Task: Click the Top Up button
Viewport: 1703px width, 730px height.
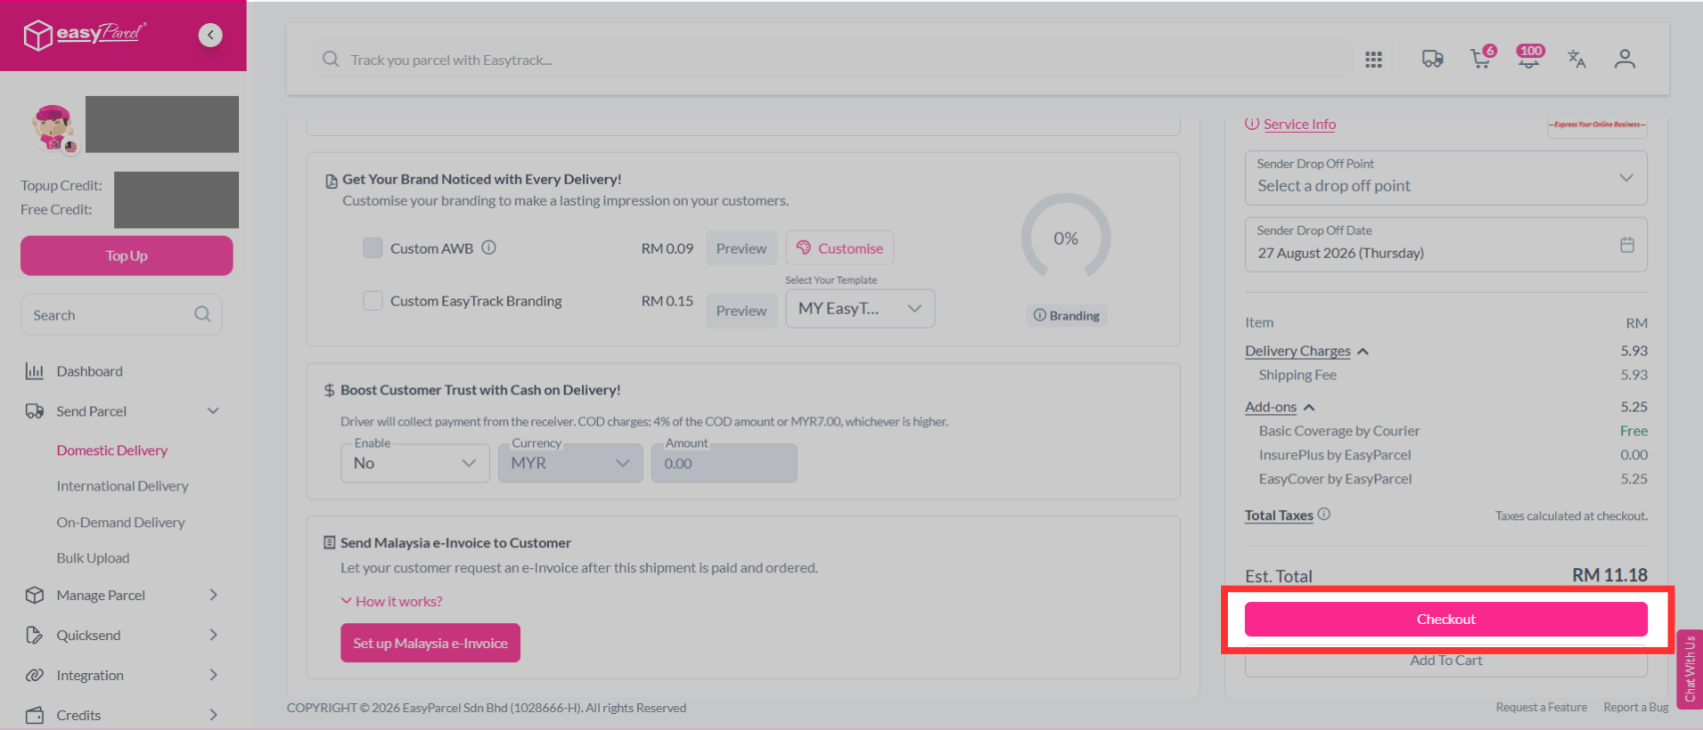Action: [x=127, y=255]
